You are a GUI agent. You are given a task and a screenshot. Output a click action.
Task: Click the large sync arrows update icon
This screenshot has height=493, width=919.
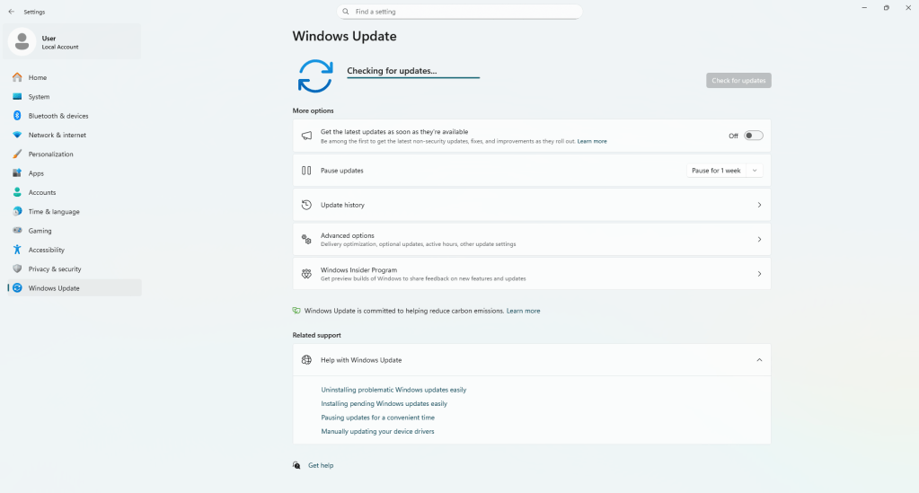click(315, 76)
